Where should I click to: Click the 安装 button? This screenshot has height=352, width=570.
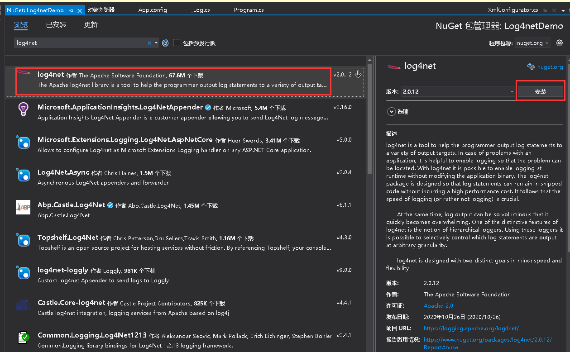pyautogui.click(x=541, y=91)
